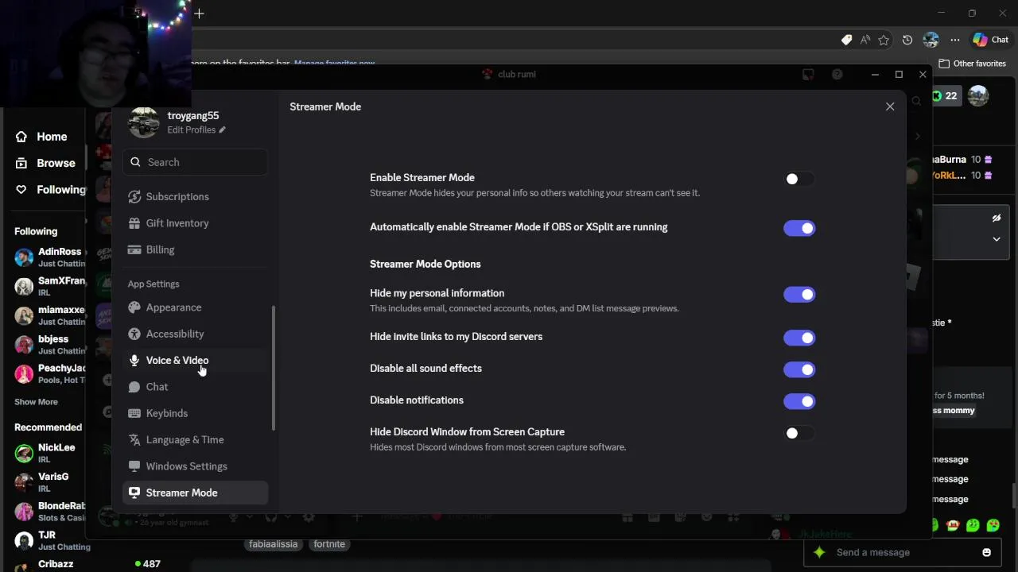
Task: Click shopping price tag icon in address bar
Action: coord(846,40)
